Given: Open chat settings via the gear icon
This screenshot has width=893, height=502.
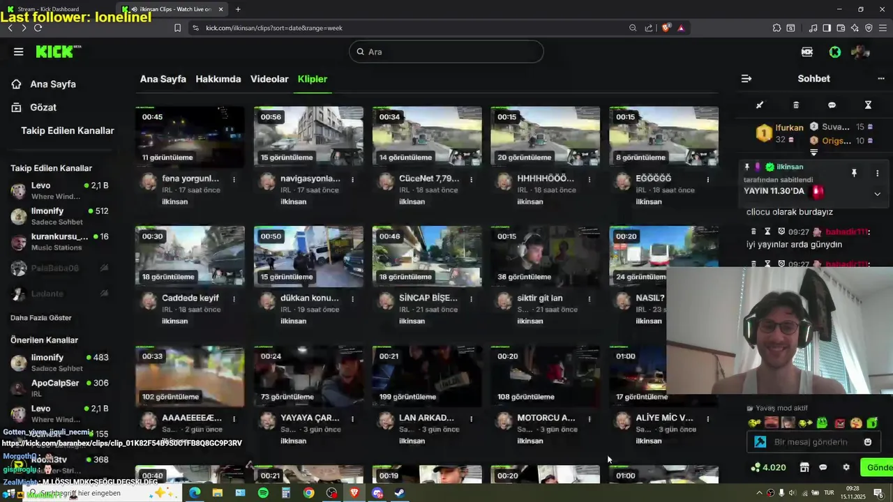Looking at the screenshot, I should tap(846, 467).
